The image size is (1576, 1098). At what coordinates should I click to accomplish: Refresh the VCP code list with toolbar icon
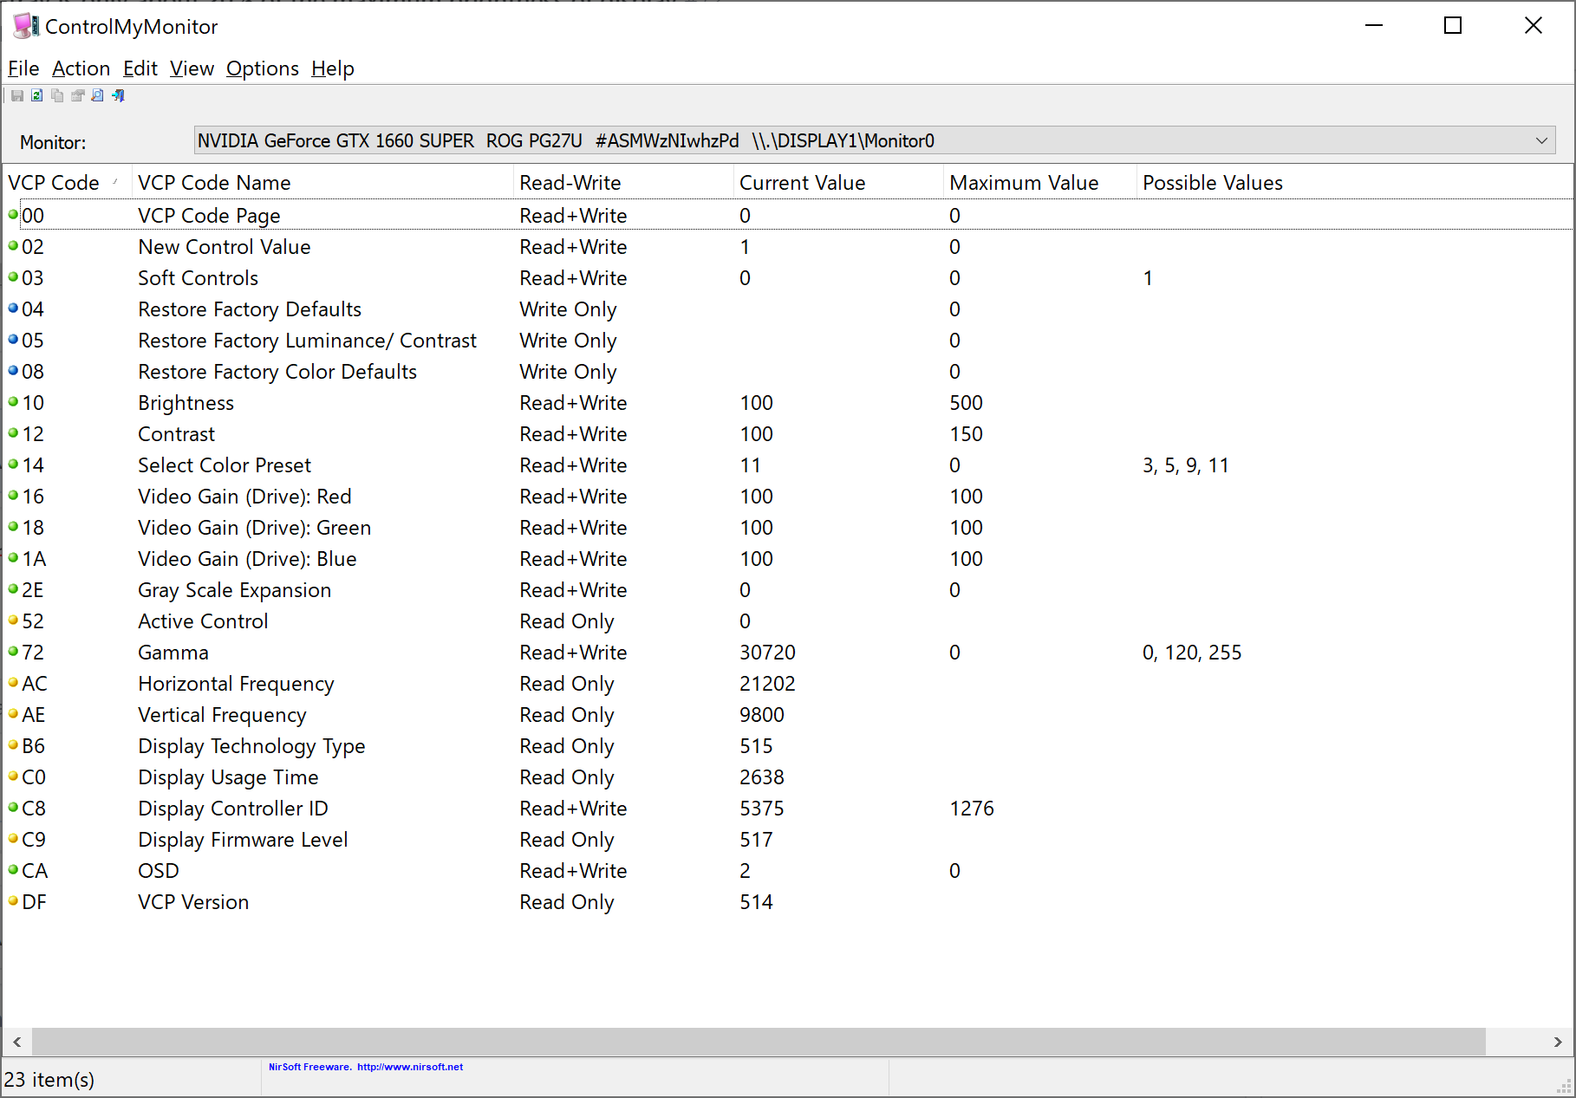click(x=36, y=95)
